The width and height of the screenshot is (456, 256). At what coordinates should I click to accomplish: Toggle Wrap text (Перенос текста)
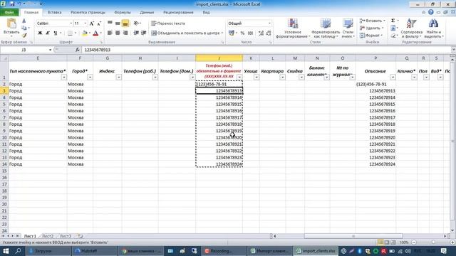[168, 23]
